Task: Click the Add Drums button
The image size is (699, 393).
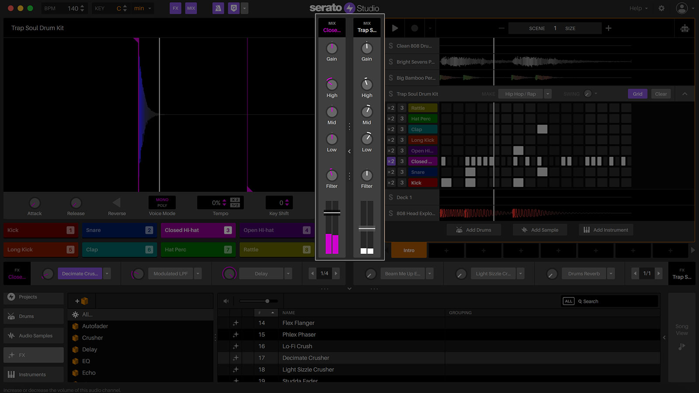Action: (x=474, y=230)
